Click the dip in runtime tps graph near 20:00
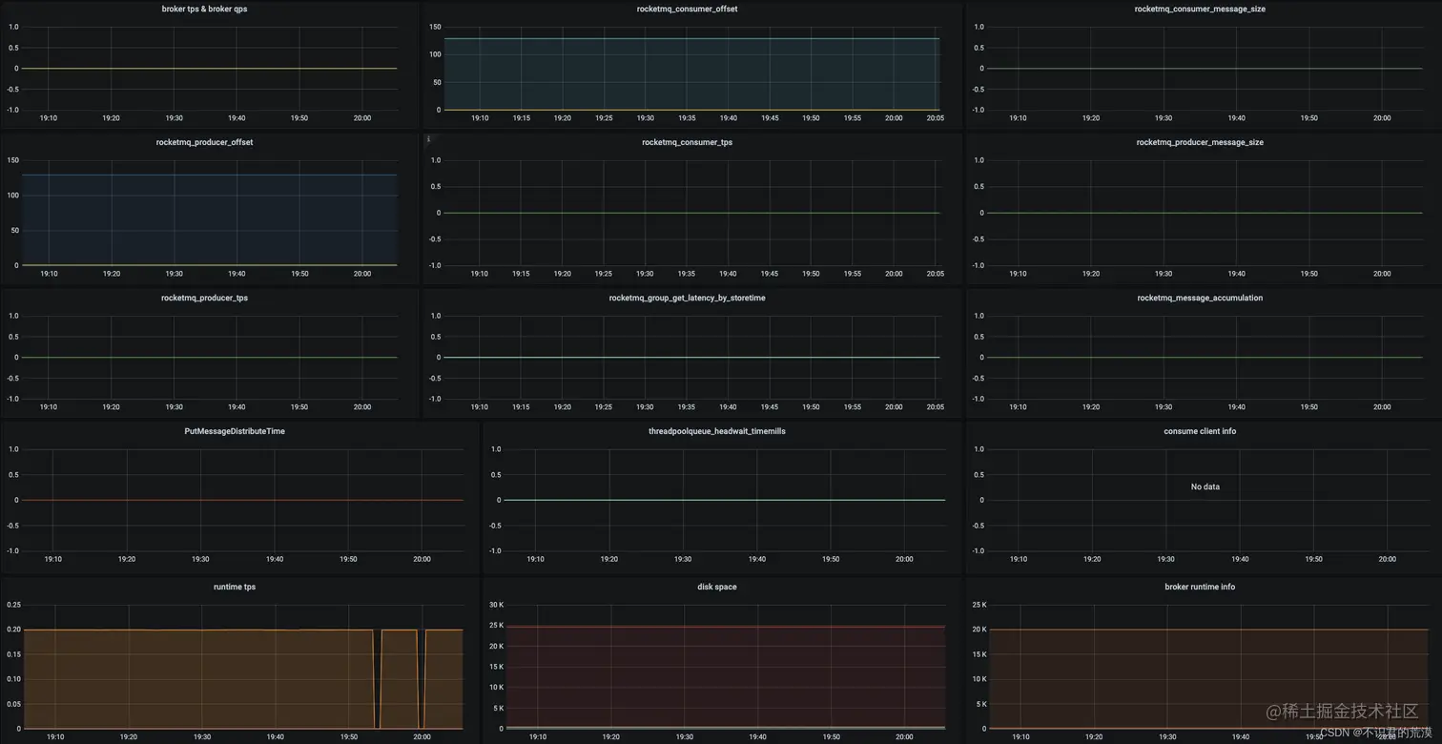The width and height of the screenshot is (1442, 744). (421, 679)
